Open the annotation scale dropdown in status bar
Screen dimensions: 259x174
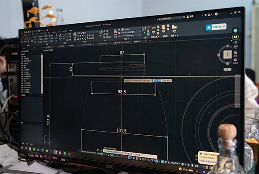pyautogui.click(x=175, y=163)
